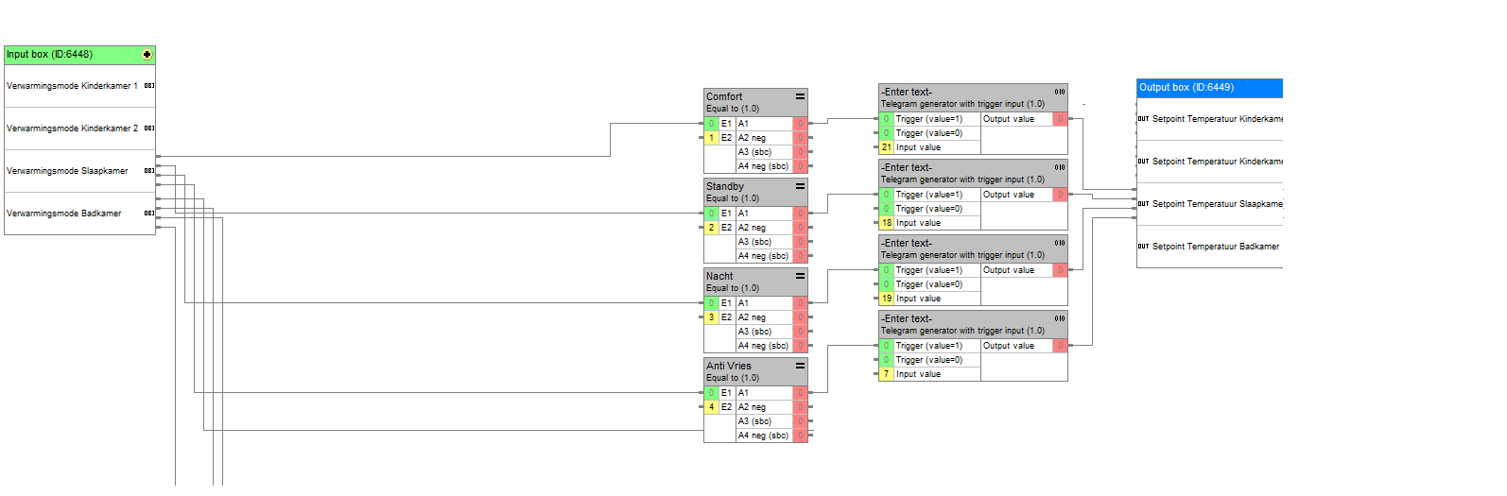Click red A1 output value of Standby block
1507x496 pixels.
[x=800, y=214]
